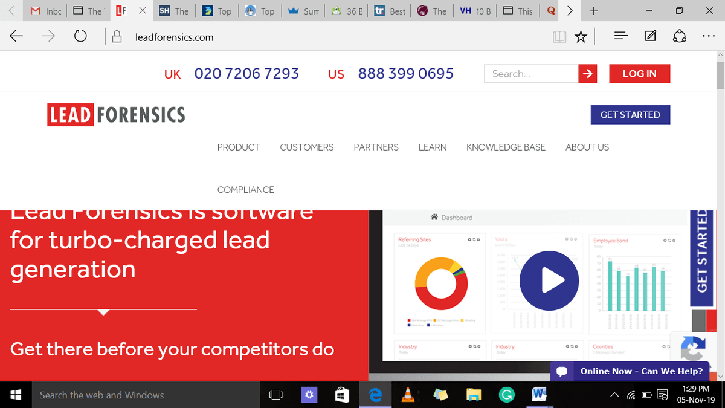Open Settings gear app on taskbar
This screenshot has height=408, width=725.
point(309,395)
